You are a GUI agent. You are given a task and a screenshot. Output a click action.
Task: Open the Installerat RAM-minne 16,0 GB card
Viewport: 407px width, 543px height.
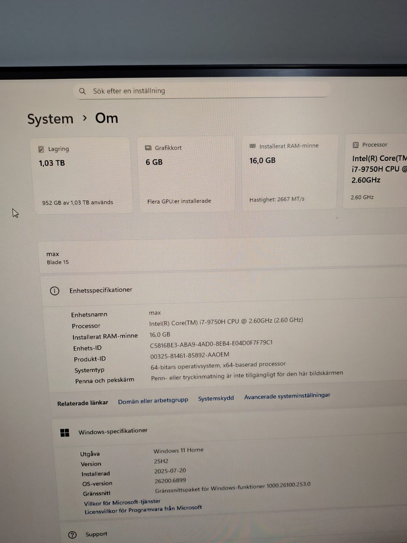[x=290, y=172]
